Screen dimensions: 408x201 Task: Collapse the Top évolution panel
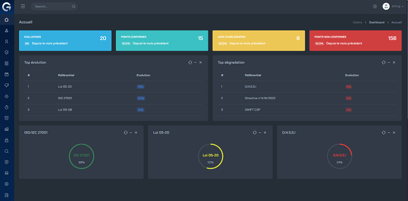point(195,63)
